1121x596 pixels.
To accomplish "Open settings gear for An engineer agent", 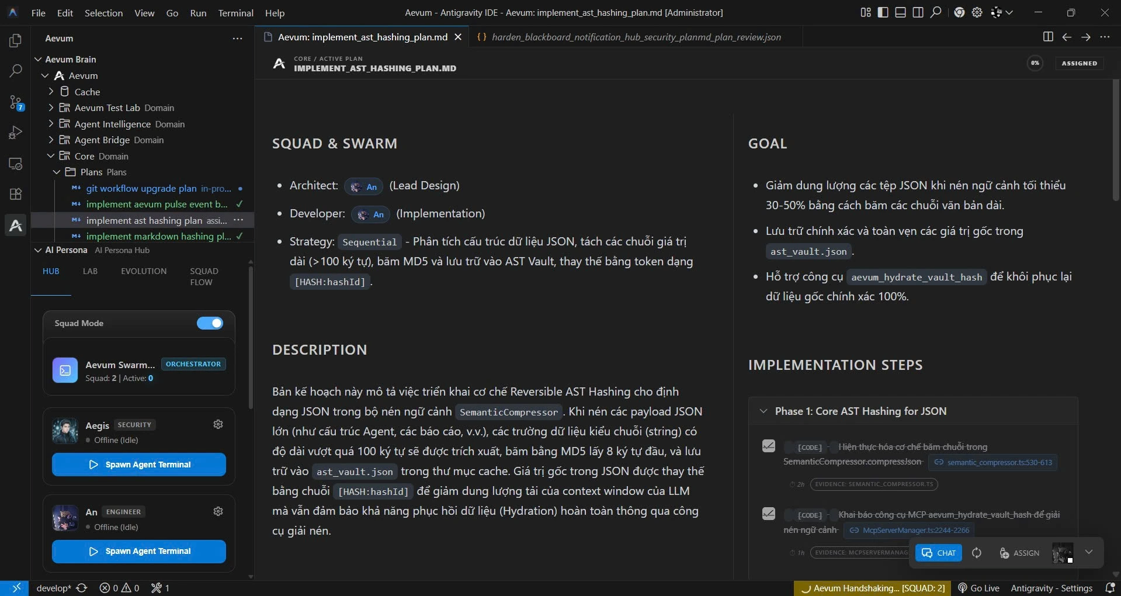I will pos(218,511).
